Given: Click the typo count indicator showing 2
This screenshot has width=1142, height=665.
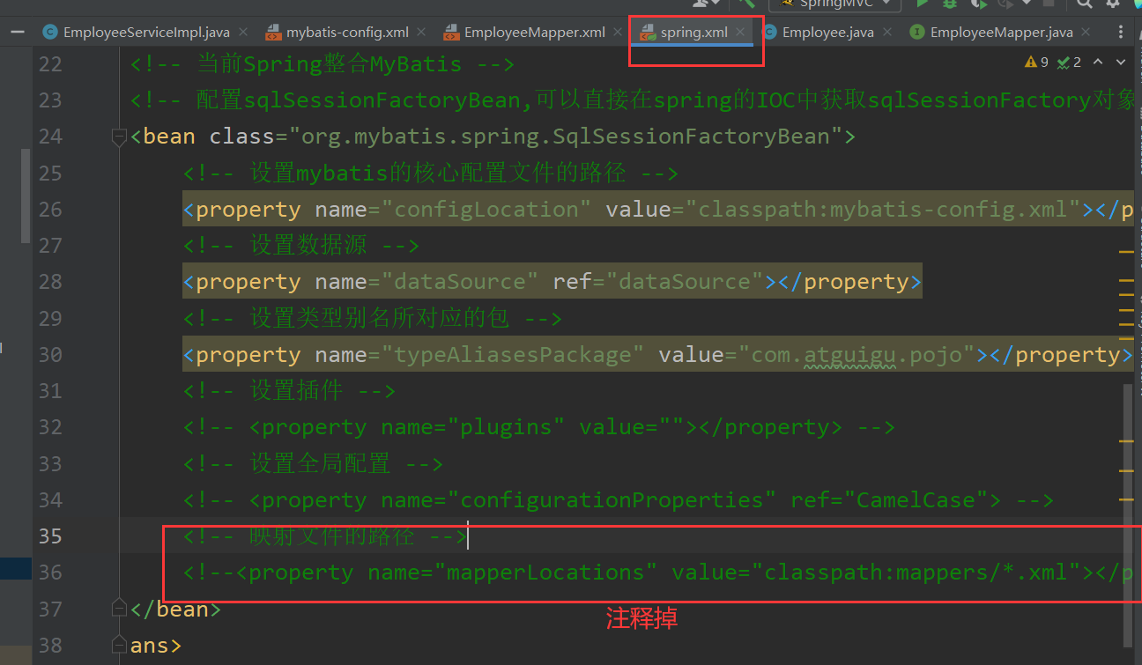Looking at the screenshot, I should click(x=1069, y=63).
